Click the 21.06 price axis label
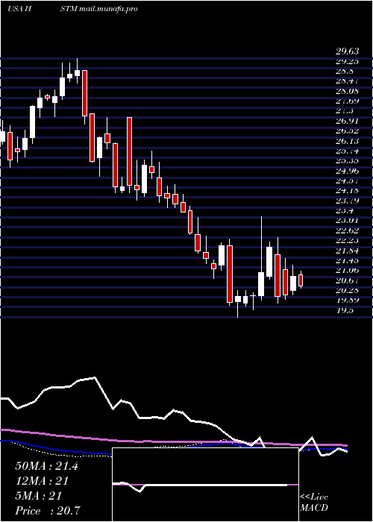This screenshot has height=522, width=373. coord(347,271)
